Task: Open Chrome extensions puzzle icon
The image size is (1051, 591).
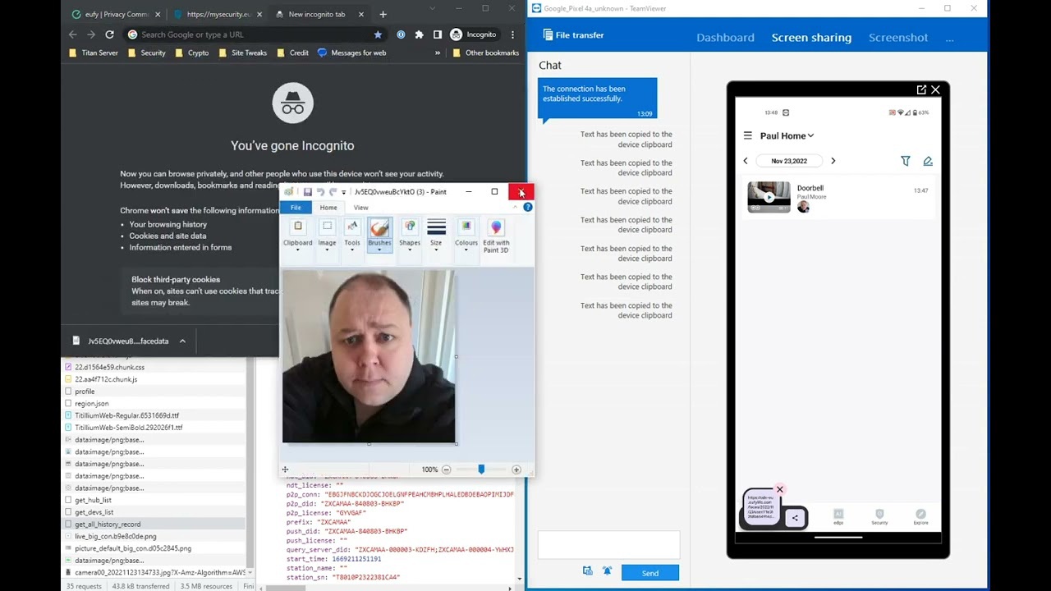Action: click(x=420, y=34)
